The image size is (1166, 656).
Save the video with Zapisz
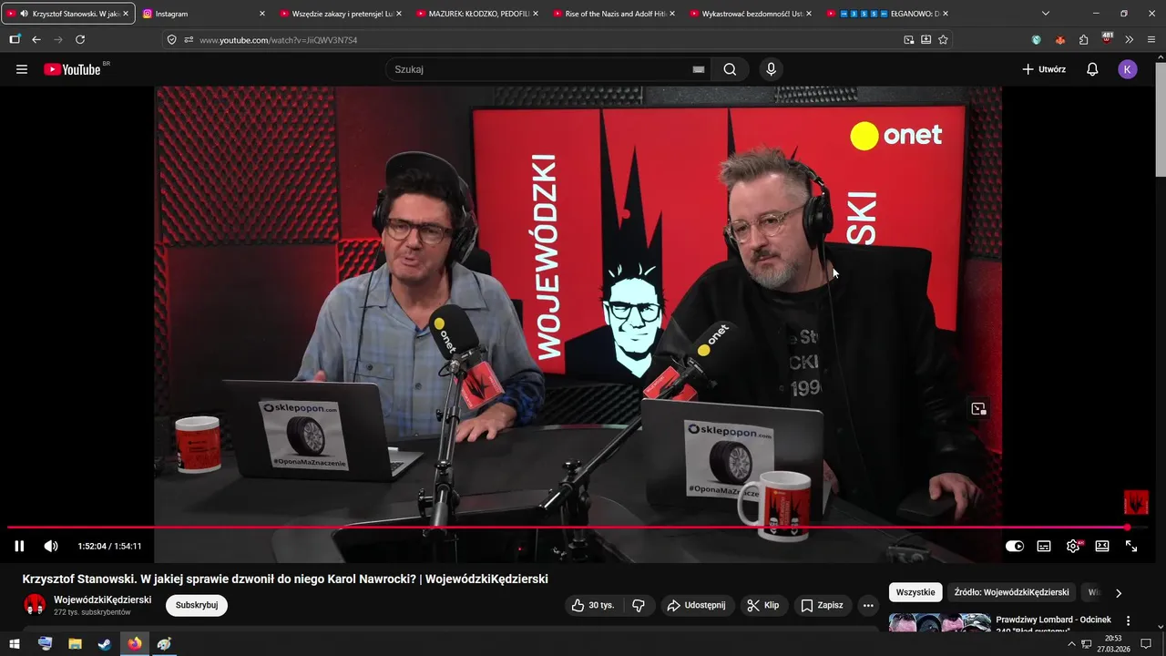point(822,605)
